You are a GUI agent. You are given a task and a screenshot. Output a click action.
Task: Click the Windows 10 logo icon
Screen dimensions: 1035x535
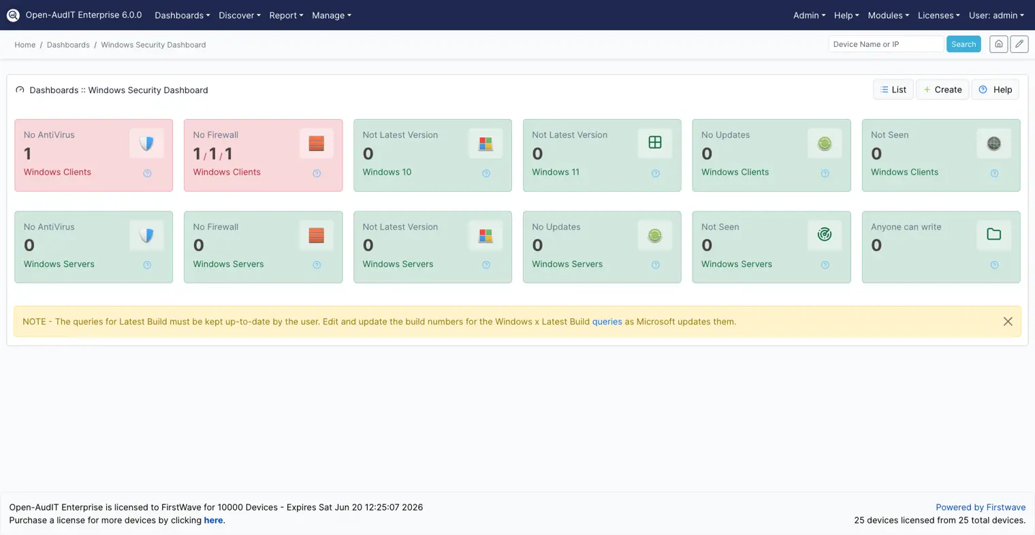pos(485,143)
